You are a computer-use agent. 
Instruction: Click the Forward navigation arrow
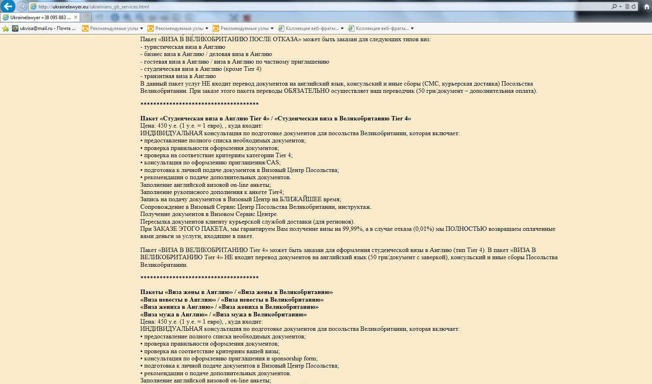(x=22, y=6)
